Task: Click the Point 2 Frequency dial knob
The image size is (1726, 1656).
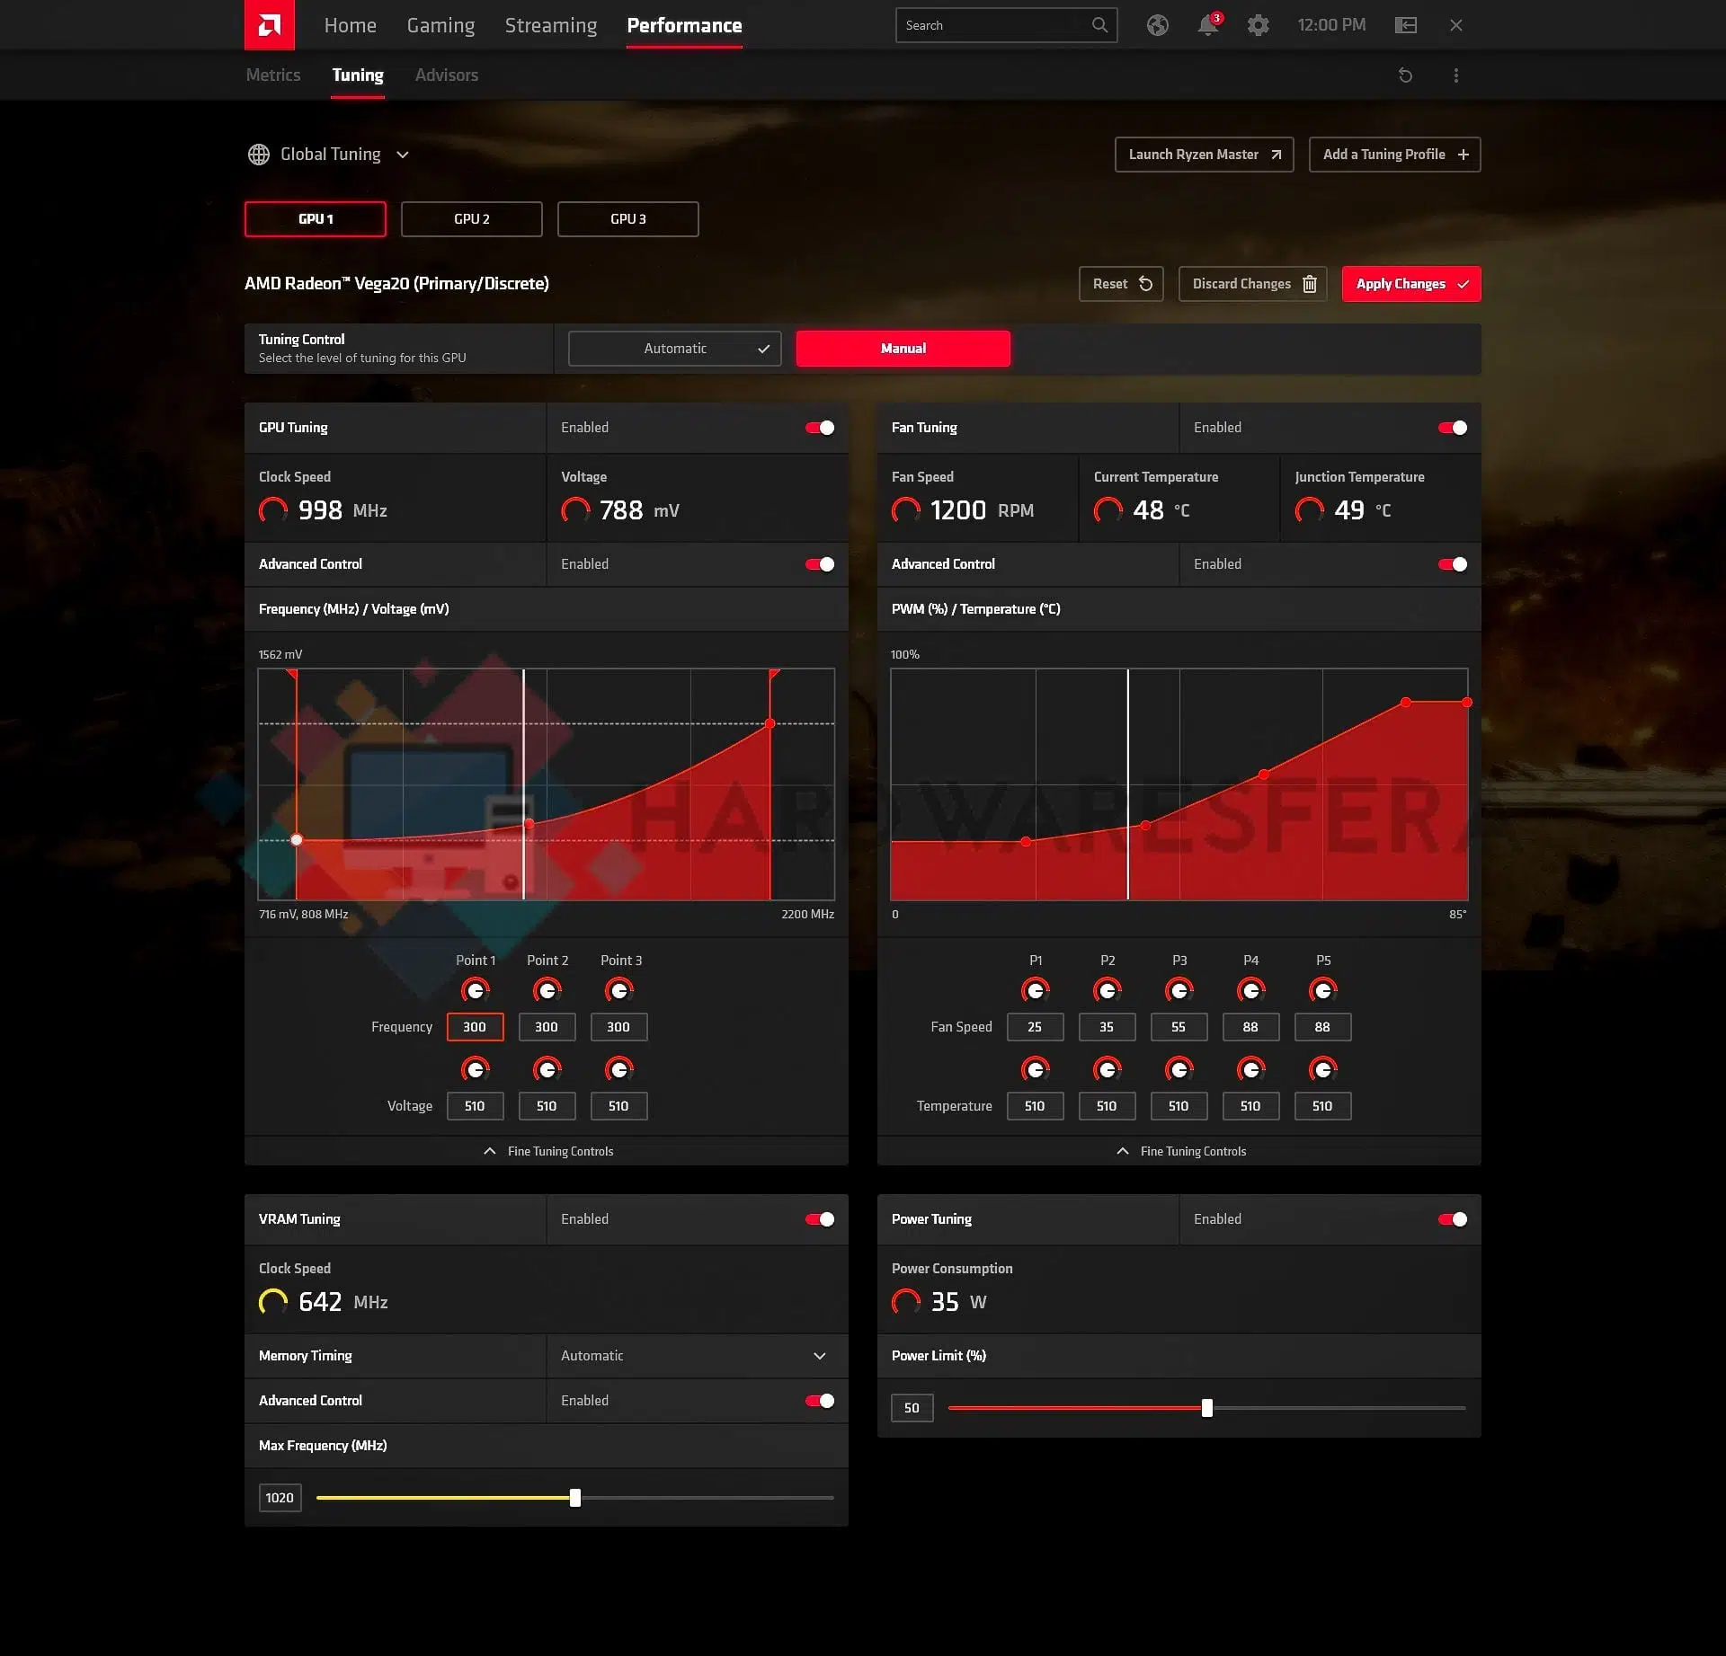Action: click(547, 990)
